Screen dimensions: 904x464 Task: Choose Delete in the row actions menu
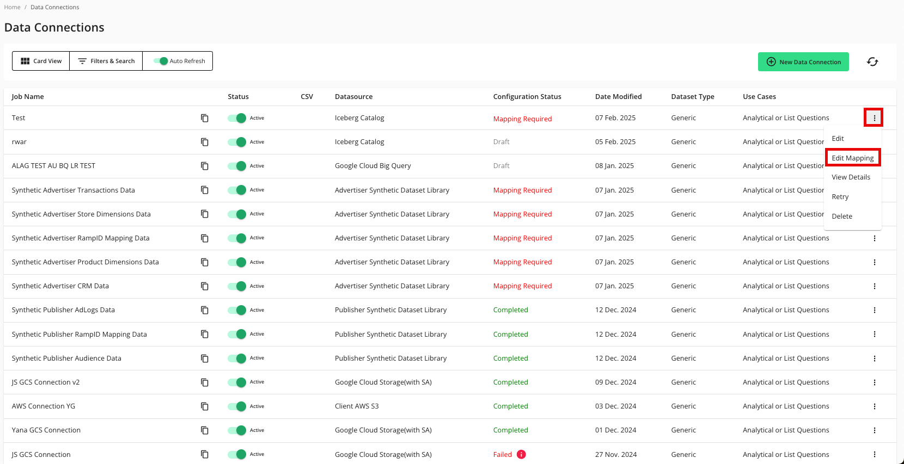842,216
